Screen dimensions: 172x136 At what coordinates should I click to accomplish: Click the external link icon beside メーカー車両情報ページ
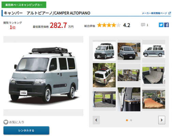pyautogui.click(x=170, y=13)
